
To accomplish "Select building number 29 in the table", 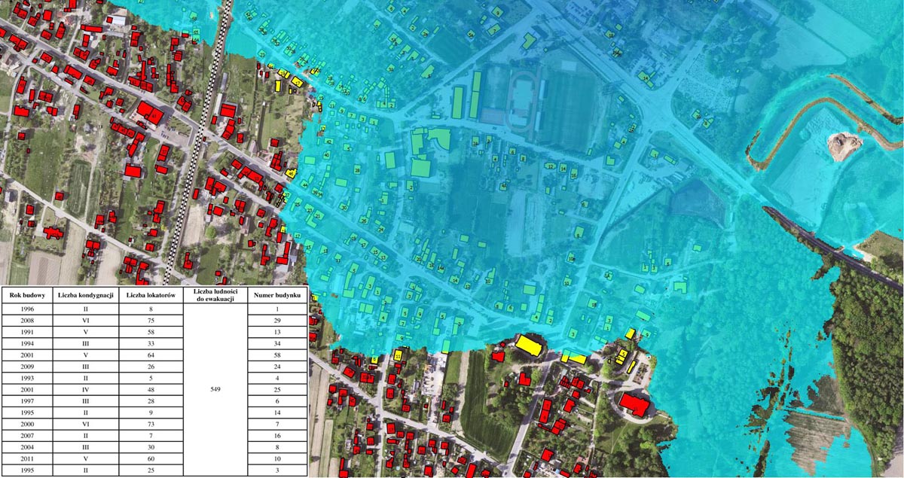I will tap(277, 321).
